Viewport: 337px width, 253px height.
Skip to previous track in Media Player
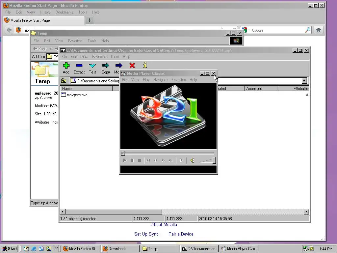coord(148,160)
